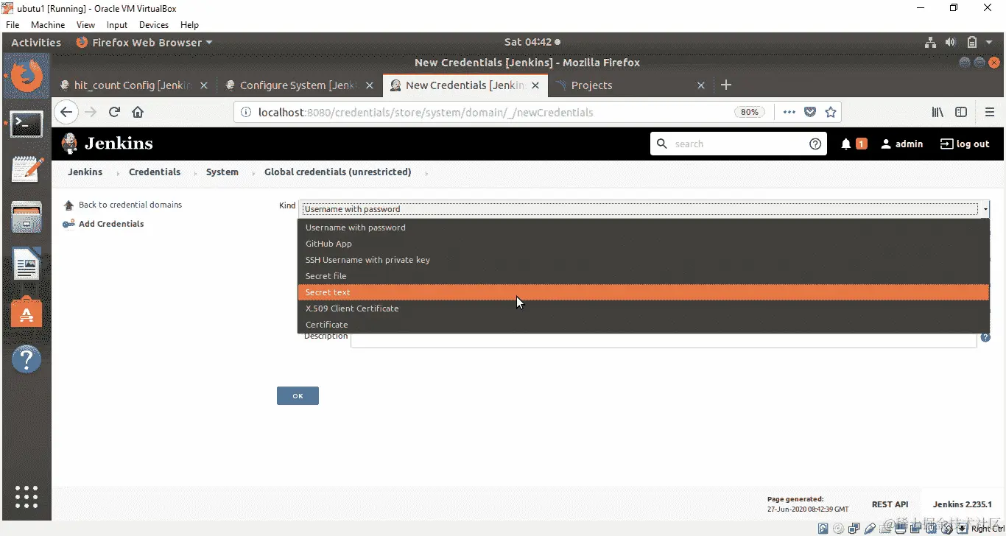Screen dimensions: 1006x536
Task: Open the Kind dropdown selector
Action: [x=644, y=208]
